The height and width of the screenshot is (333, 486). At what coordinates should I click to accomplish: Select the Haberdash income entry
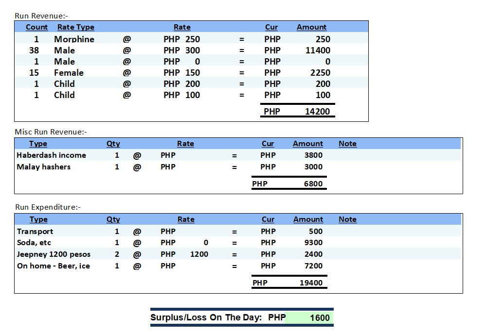tap(51, 155)
